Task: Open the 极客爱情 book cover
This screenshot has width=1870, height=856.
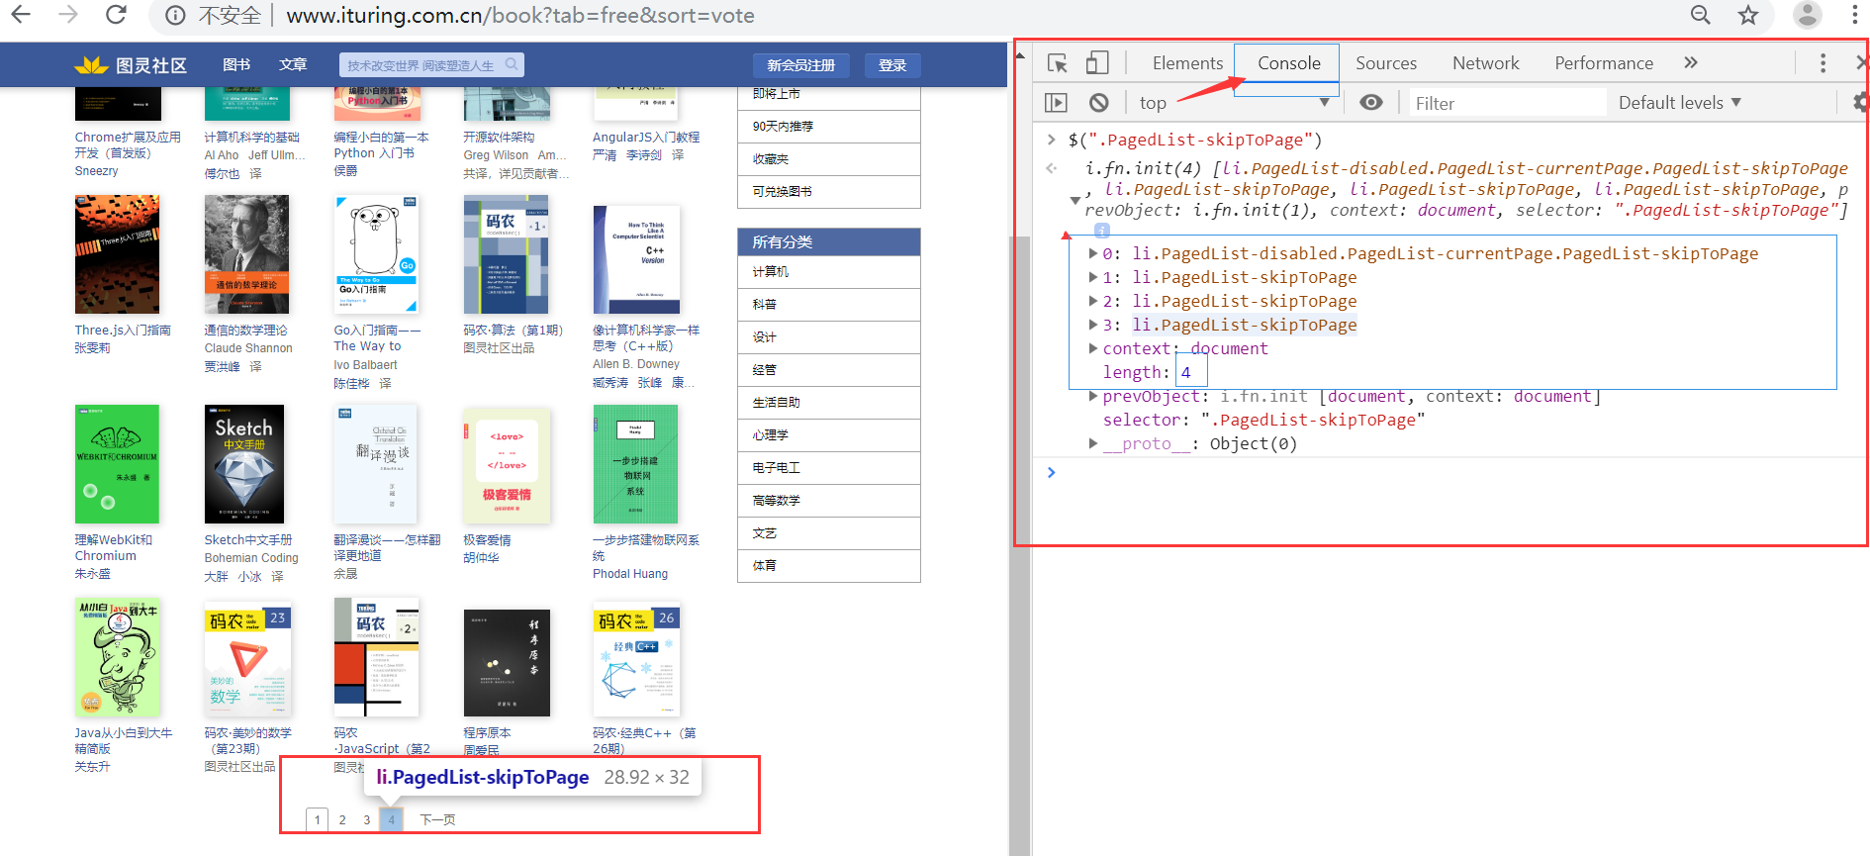Action: coord(507,464)
